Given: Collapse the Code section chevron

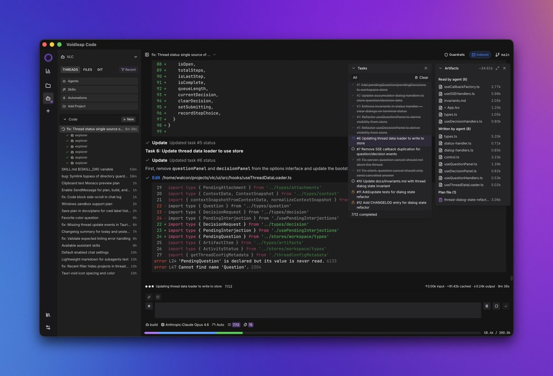Looking at the screenshot, I should (65, 119).
